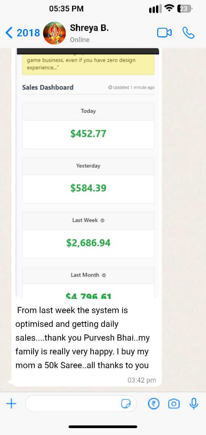
Task: Open Shreya B. contact name header
Action: [89, 28]
